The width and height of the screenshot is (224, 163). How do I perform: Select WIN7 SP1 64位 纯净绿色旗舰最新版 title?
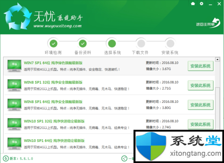[53, 63]
